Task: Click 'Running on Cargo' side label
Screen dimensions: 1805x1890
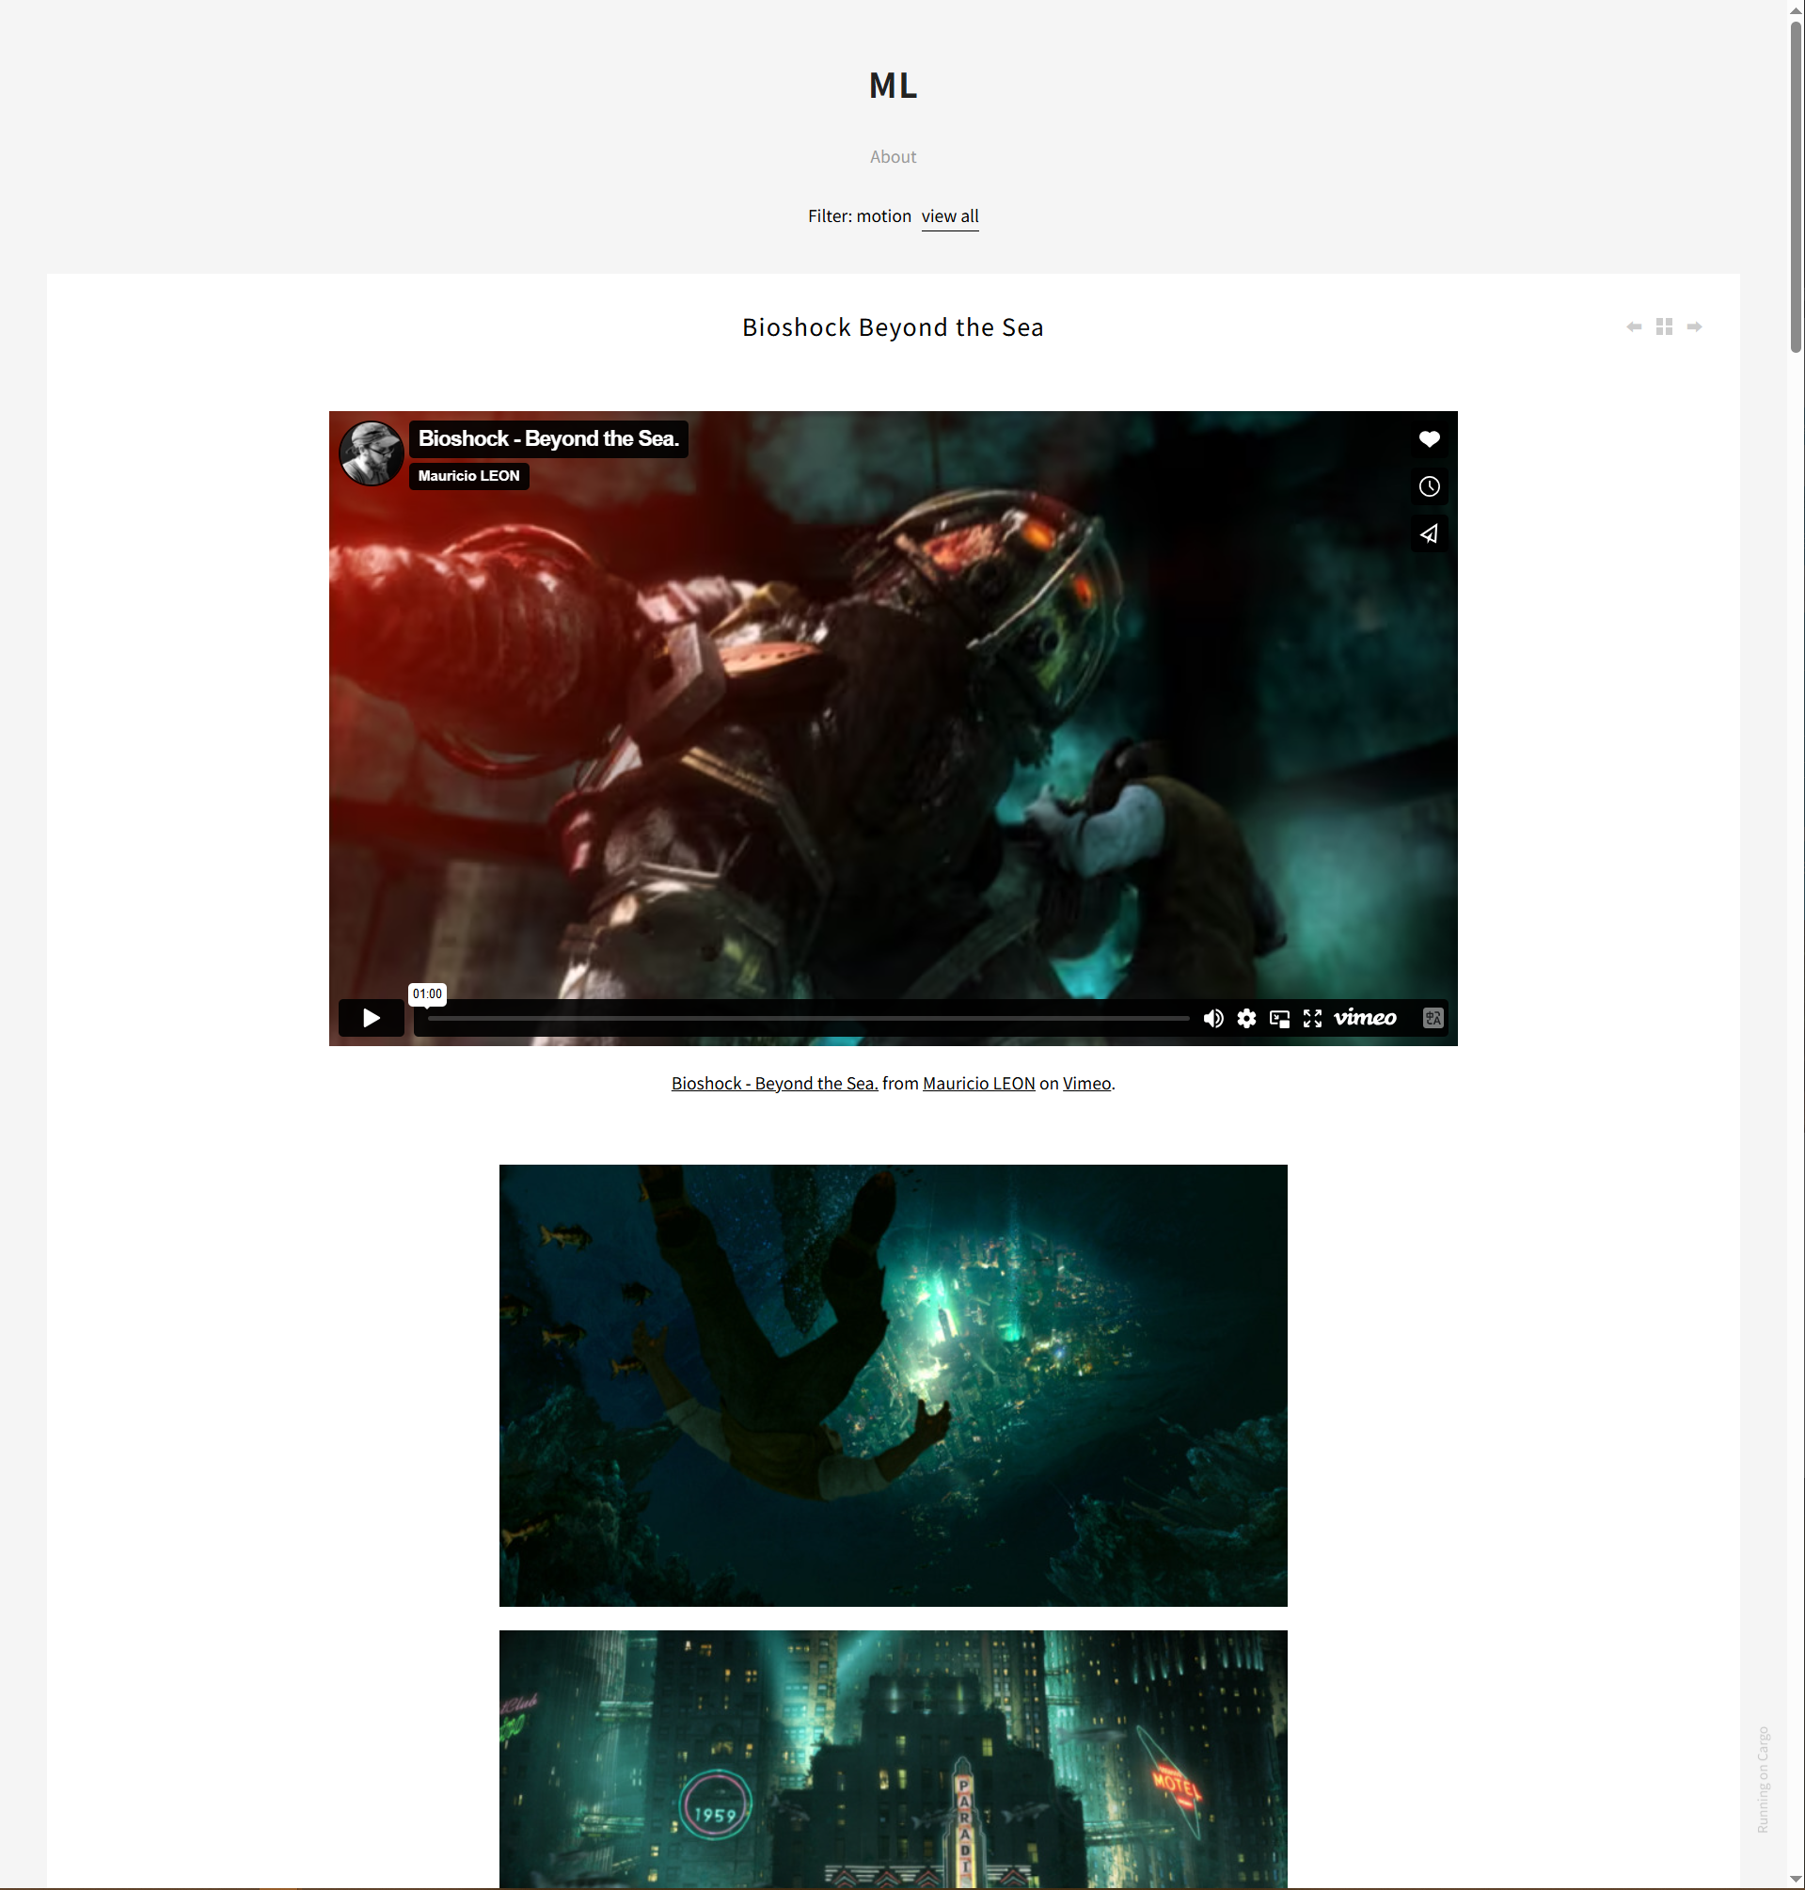Action: pos(1763,1779)
